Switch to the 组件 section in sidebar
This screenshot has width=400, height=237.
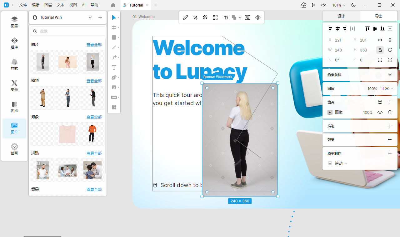tap(14, 44)
